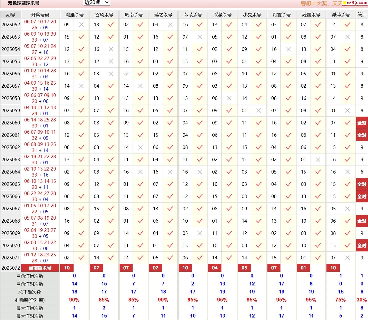Select the 鸿雁杀号 column header
The image size is (368, 320).
click(74, 15)
